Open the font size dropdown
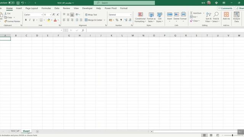The width and height of the screenshot is (244, 137). [51, 15]
